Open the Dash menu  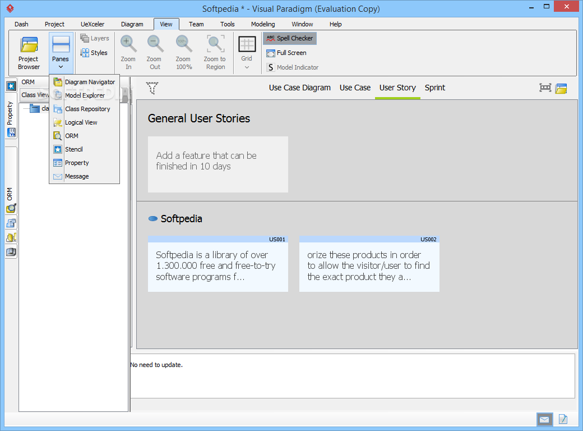pyautogui.click(x=21, y=24)
